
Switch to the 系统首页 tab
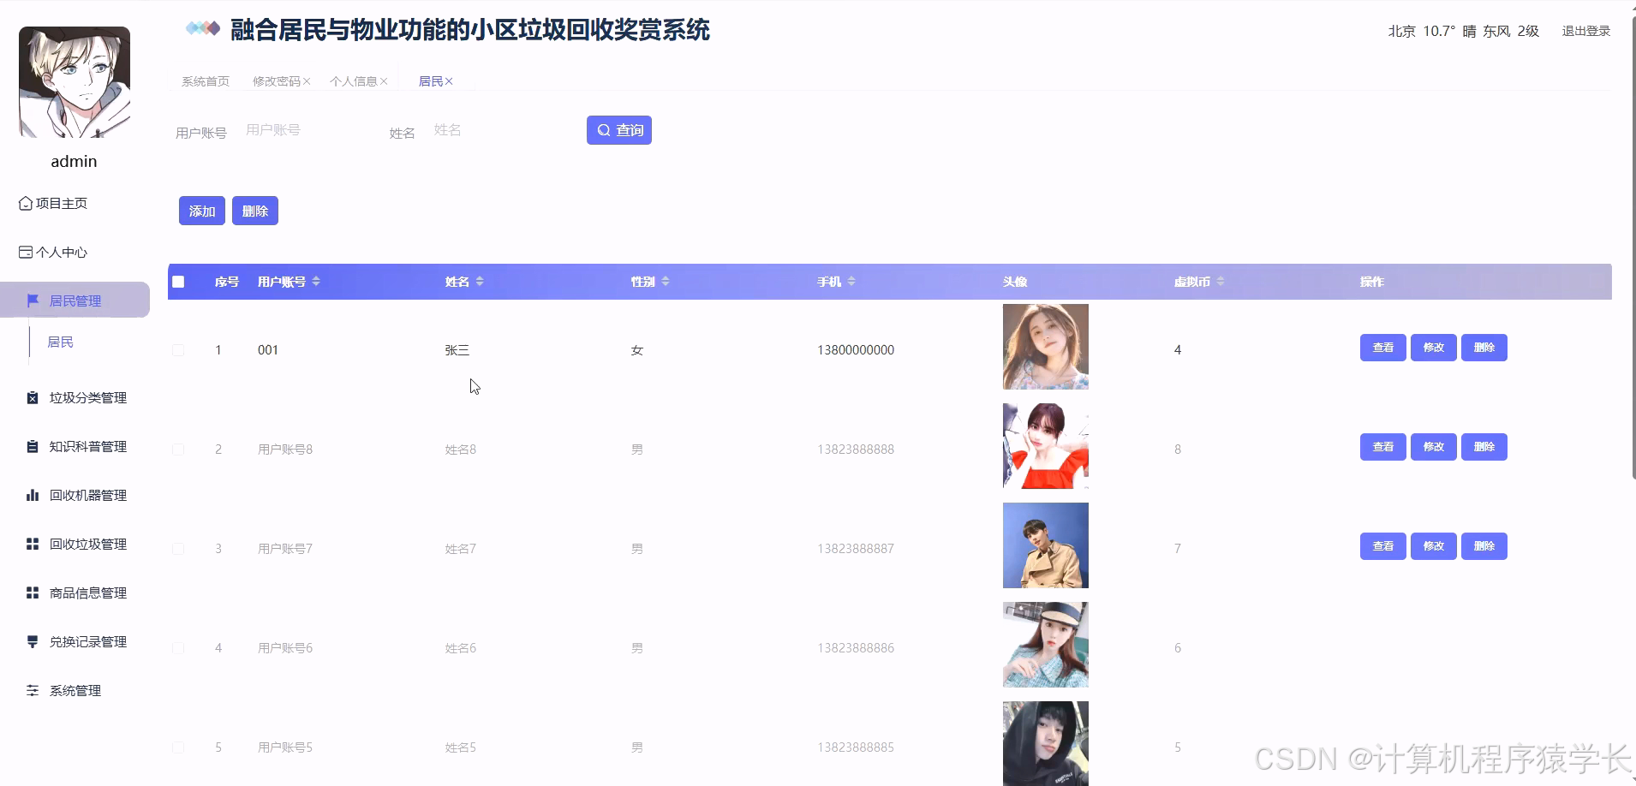tap(204, 80)
